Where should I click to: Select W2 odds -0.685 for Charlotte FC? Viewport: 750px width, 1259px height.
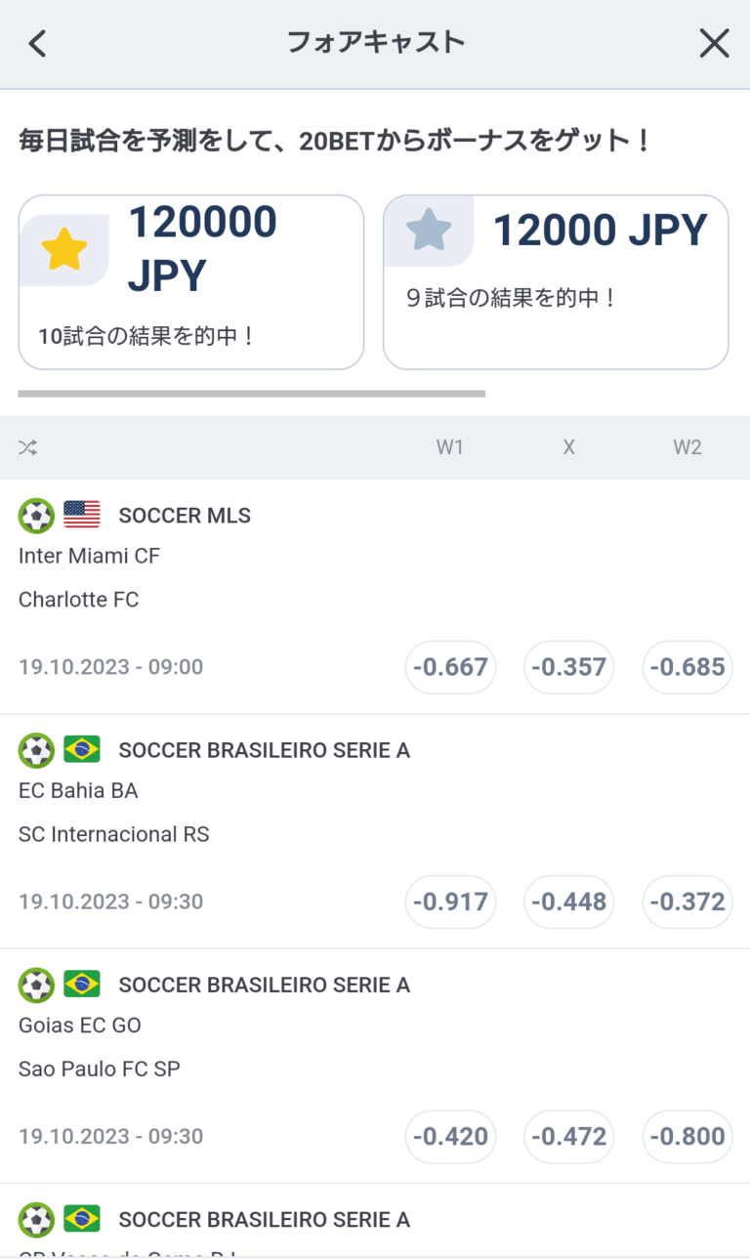tap(687, 667)
